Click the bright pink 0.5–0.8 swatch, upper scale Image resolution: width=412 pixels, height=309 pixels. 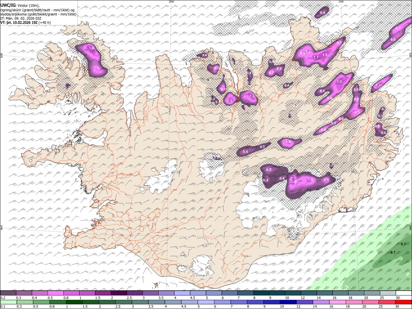point(56,293)
